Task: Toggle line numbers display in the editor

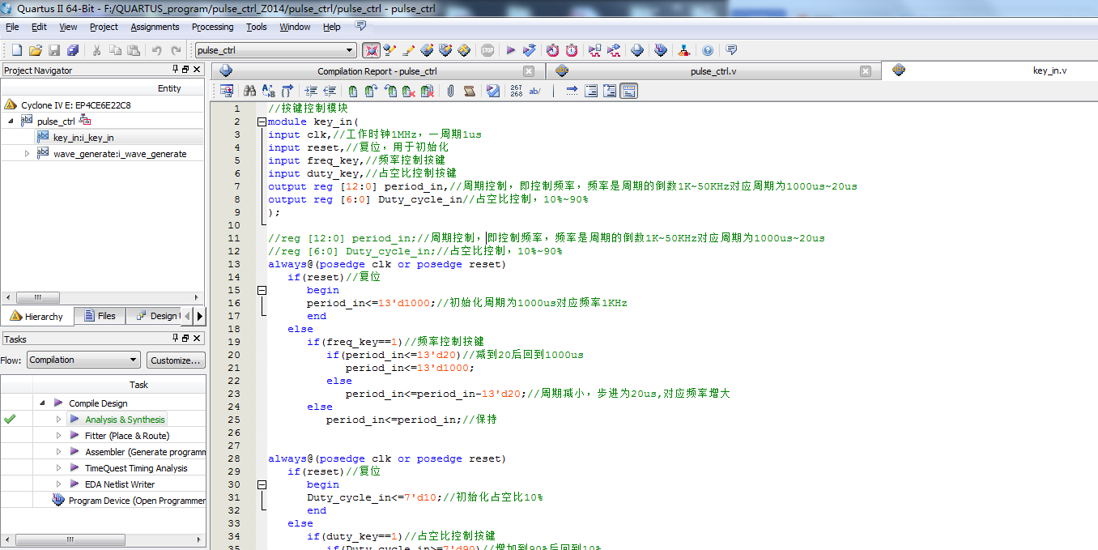Action: coord(516,92)
